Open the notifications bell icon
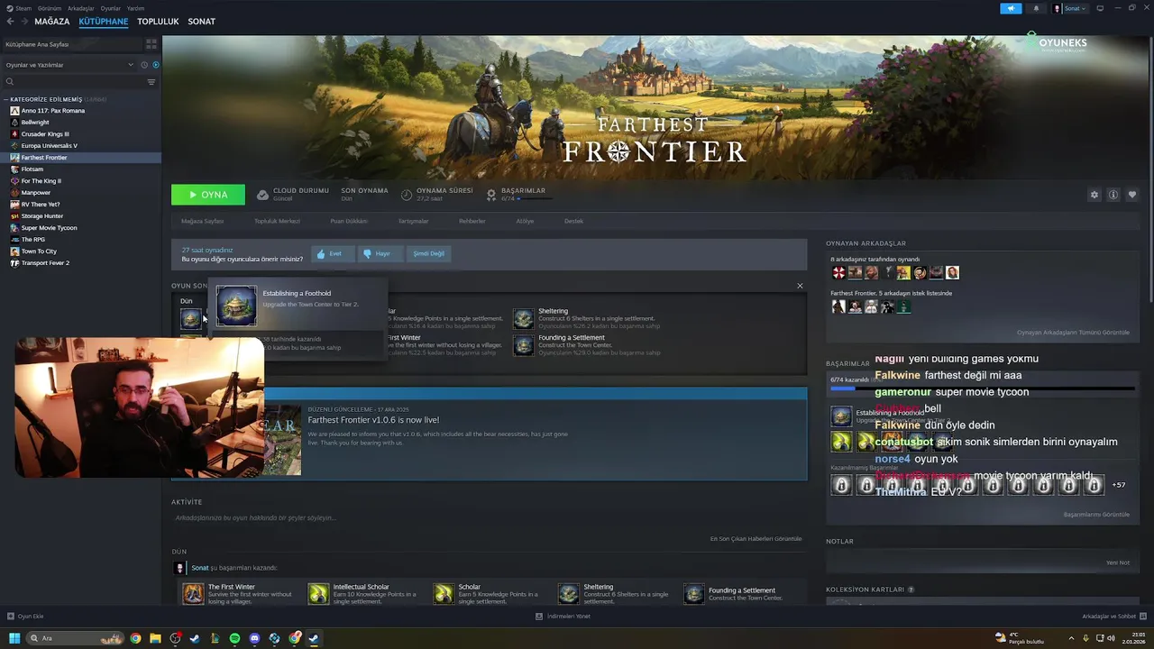Viewport: 1154px width, 649px height. point(1035,8)
